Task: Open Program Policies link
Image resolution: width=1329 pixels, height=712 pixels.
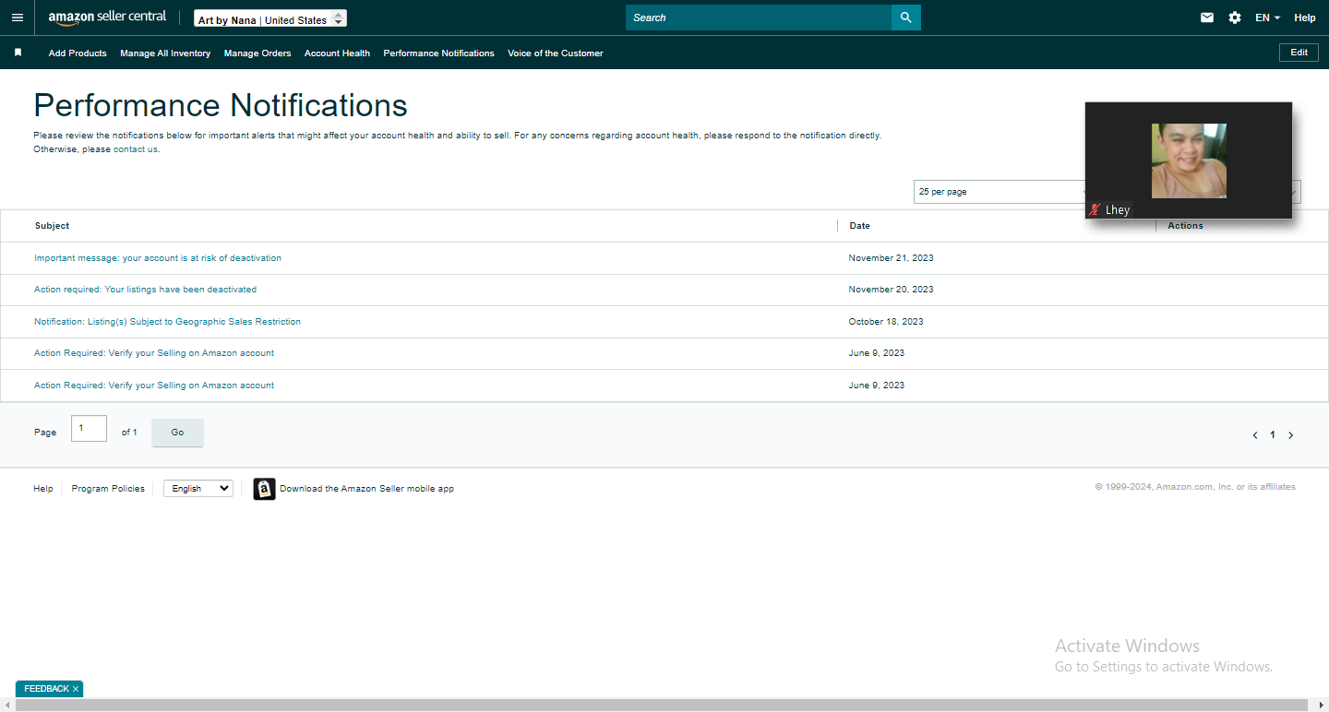Action: tap(108, 489)
